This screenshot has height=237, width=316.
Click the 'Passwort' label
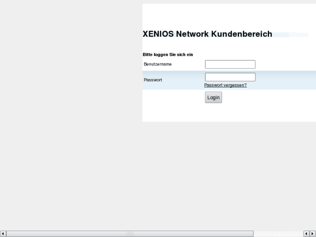click(x=153, y=80)
